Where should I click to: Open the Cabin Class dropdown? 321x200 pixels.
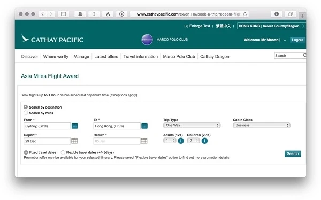tap(262, 125)
